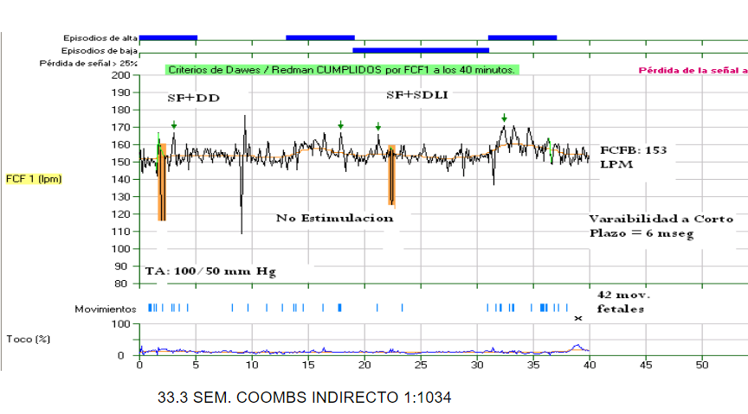Click the green Dawes / Redman criteria banner
This screenshot has width=748, height=414.
[x=342, y=69]
